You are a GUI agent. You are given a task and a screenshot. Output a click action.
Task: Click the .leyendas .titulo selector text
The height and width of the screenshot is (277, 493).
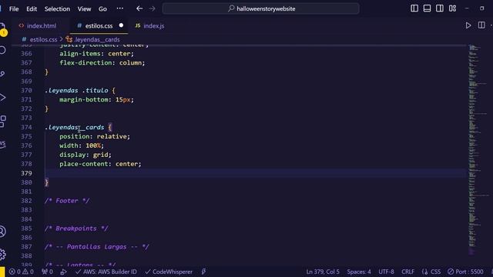tap(76, 91)
